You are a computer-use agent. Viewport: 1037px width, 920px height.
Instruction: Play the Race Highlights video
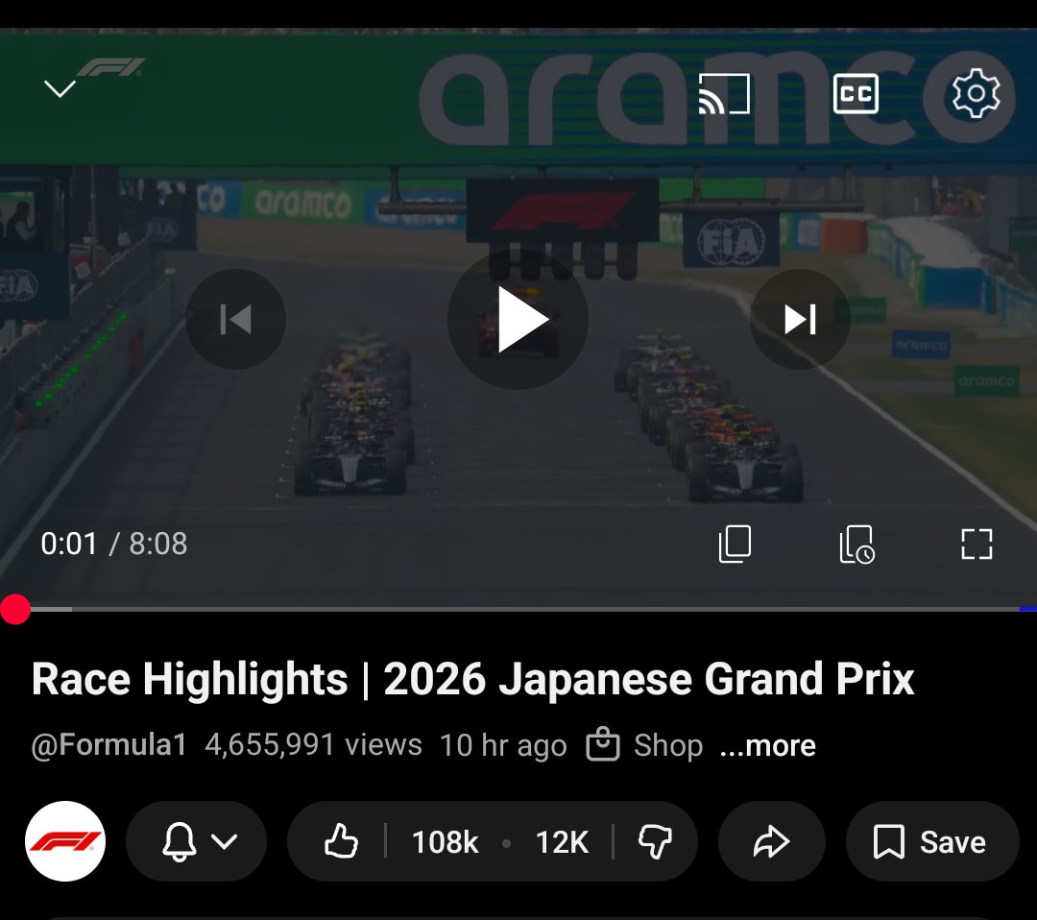coord(518,320)
